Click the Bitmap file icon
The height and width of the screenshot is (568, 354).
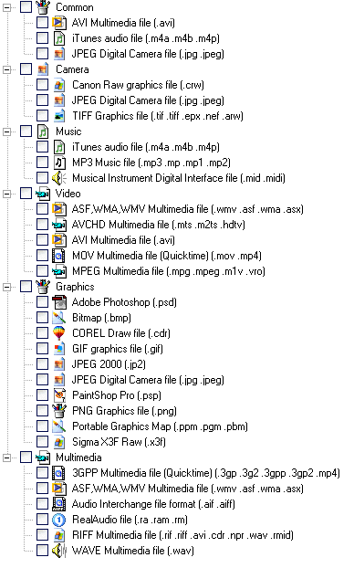pyautogui.click(x=59, y=318)
